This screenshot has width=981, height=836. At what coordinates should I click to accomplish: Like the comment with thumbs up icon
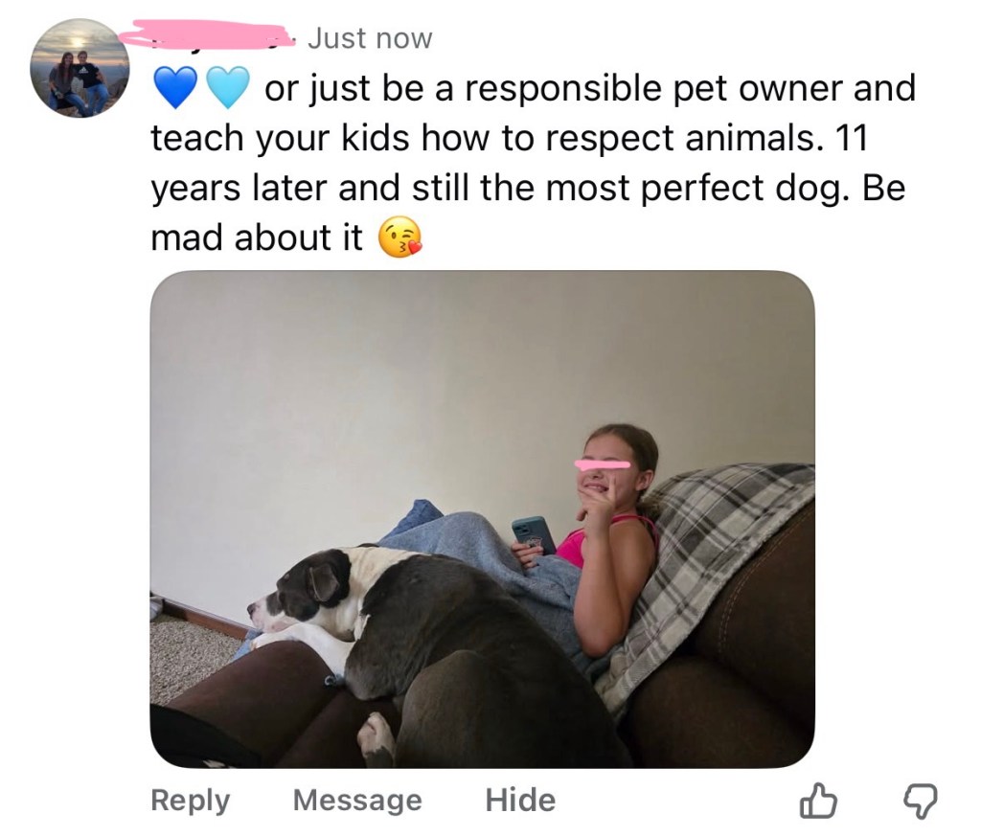818,801
